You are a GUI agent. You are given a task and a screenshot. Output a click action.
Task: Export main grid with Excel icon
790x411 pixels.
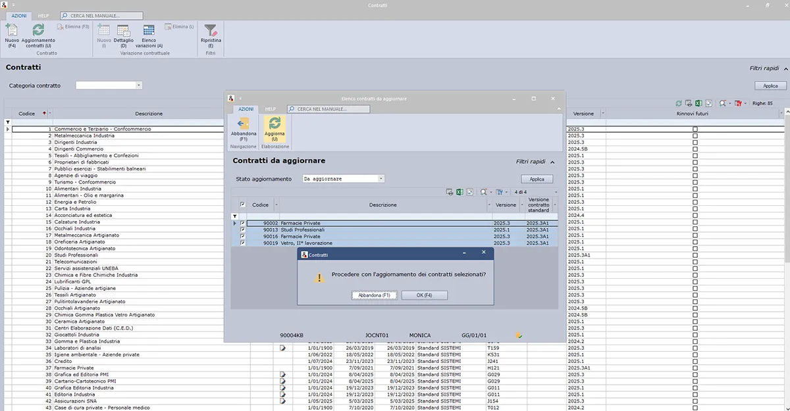[698, 103]
